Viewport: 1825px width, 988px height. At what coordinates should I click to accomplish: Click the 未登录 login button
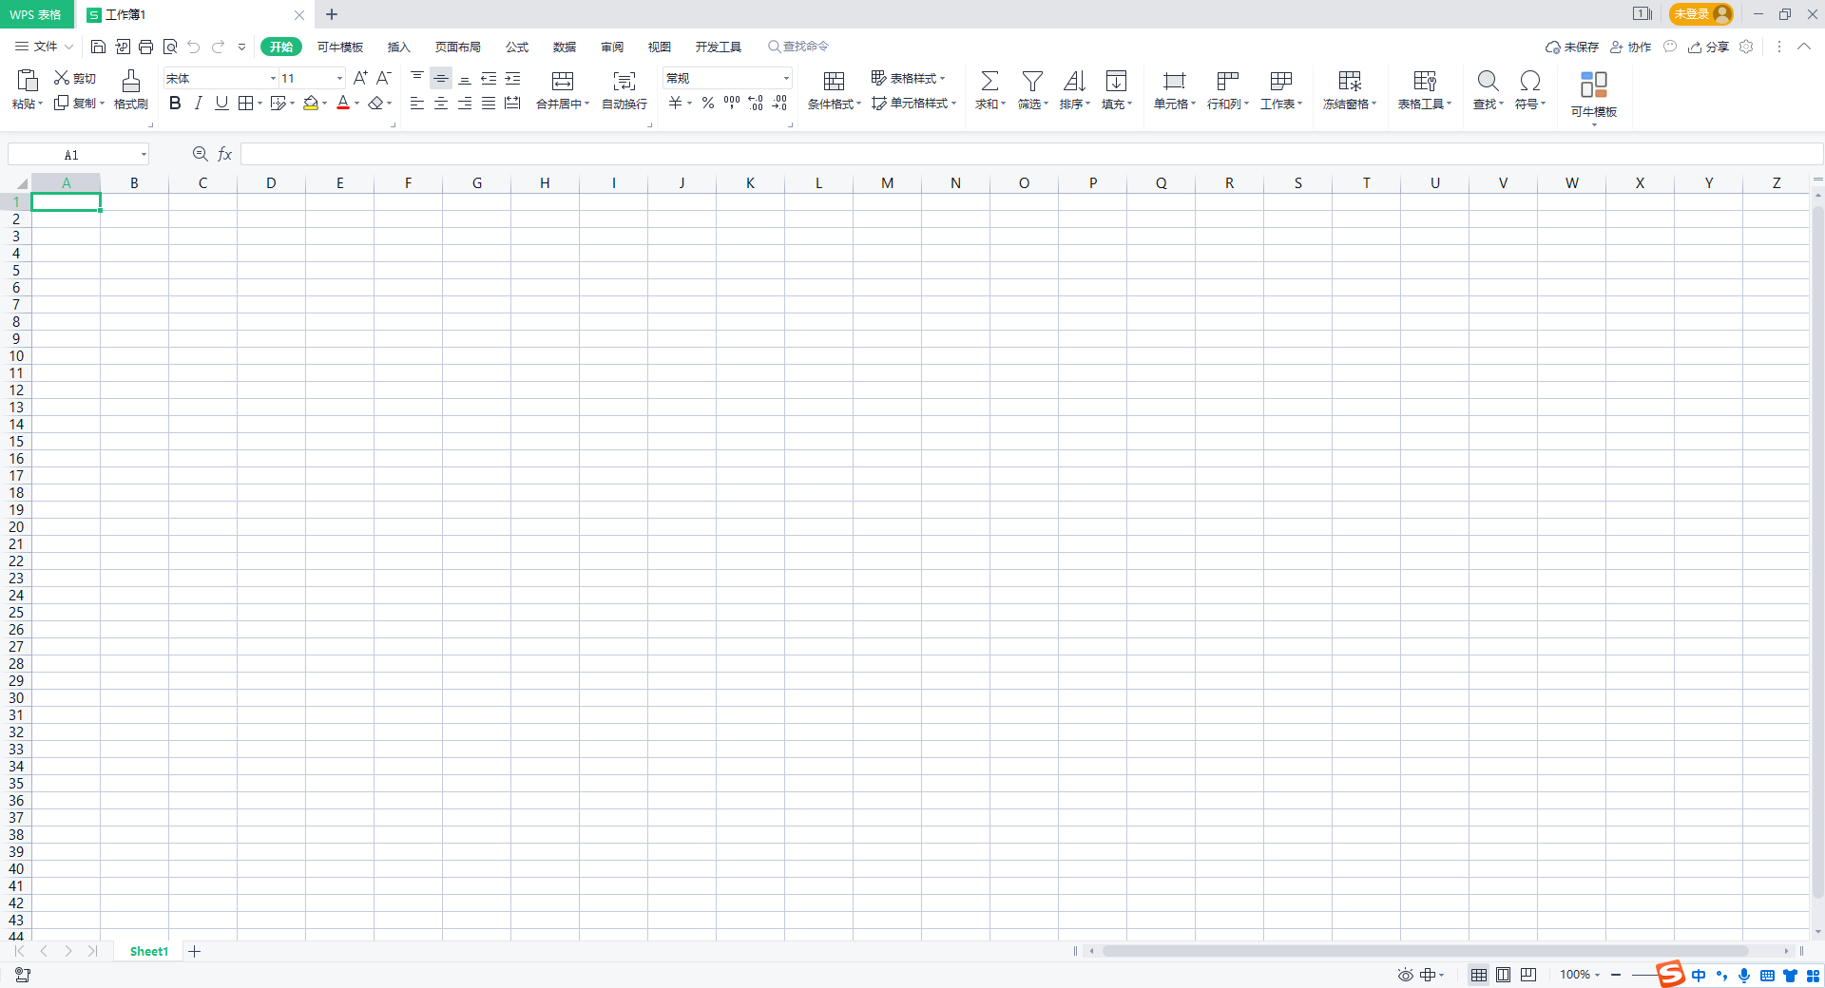coord(1700,14)
